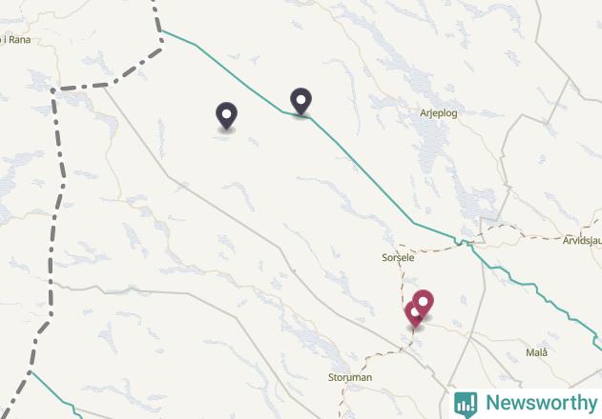Select the Sorsele town label
This screenshot has height=419, width=602.
click(398, 258)
